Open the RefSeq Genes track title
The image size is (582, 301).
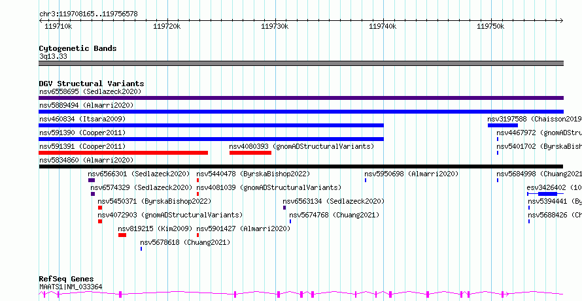67,279
